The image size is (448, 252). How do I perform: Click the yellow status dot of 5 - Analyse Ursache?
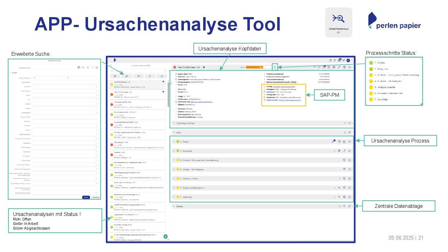178,179
